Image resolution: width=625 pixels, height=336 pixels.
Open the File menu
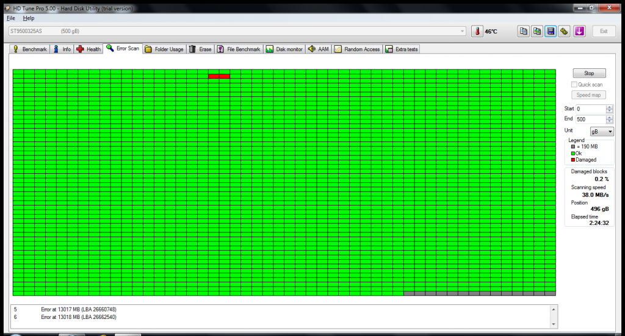click(10, 18)
